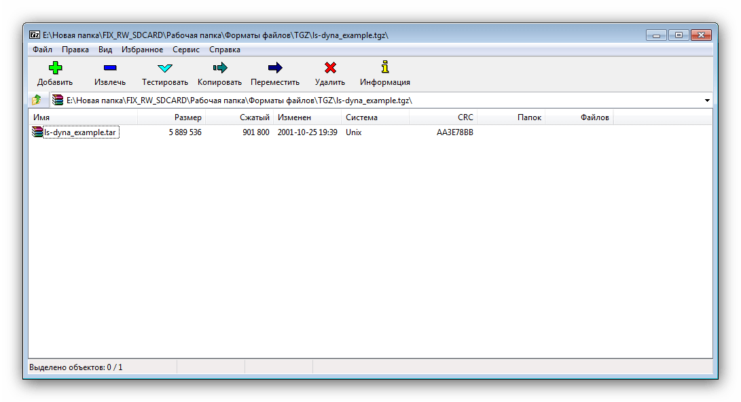Sort by the CRC column header

pos(444,117)
